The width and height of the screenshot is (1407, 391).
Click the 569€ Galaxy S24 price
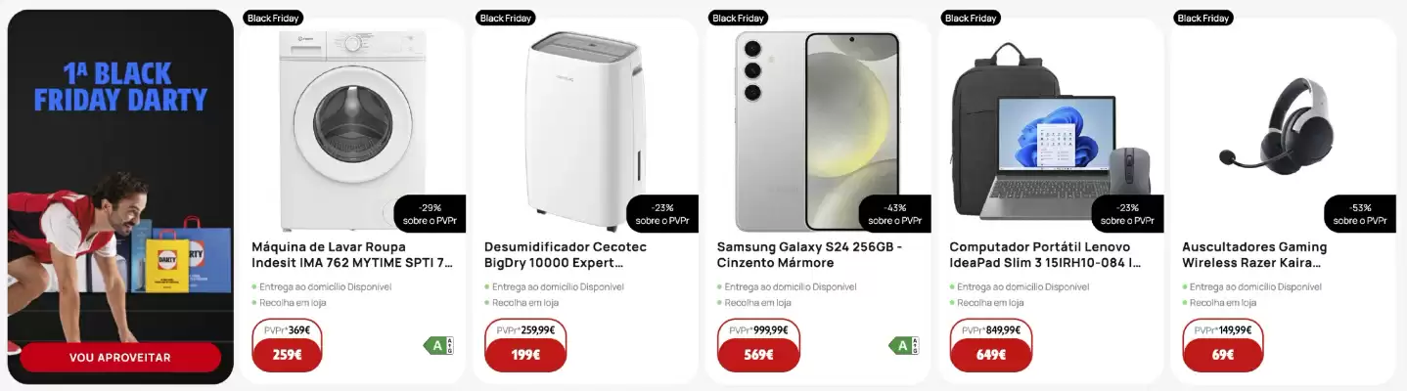click(758, 355)
